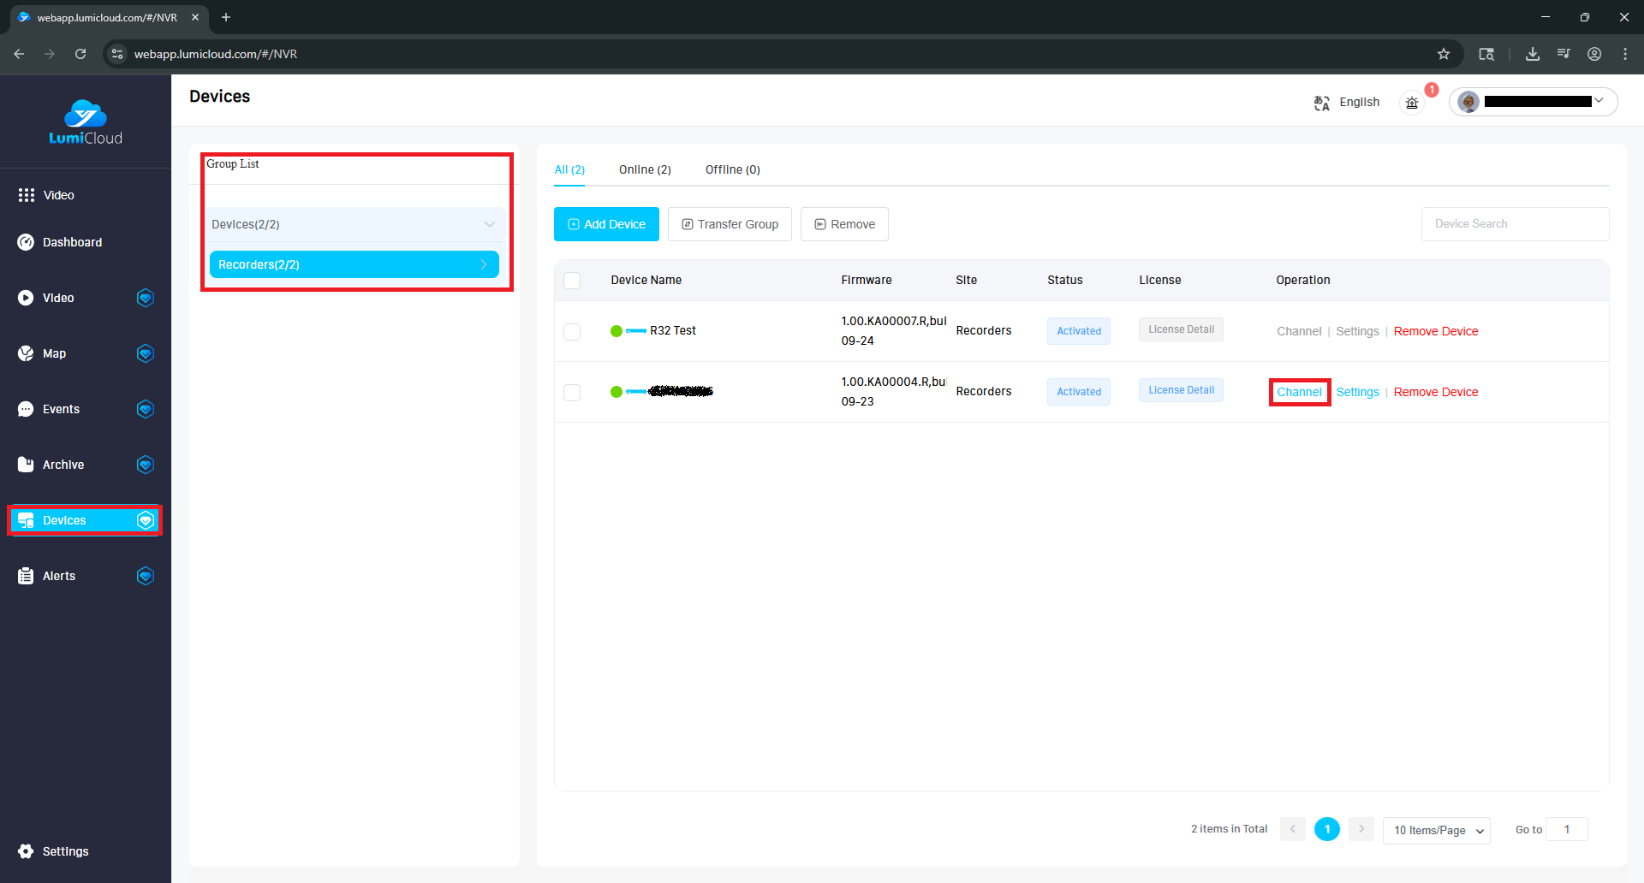Open the Archive section
The width and height of the screenshot is (1644, 883).
pos(63,465)
